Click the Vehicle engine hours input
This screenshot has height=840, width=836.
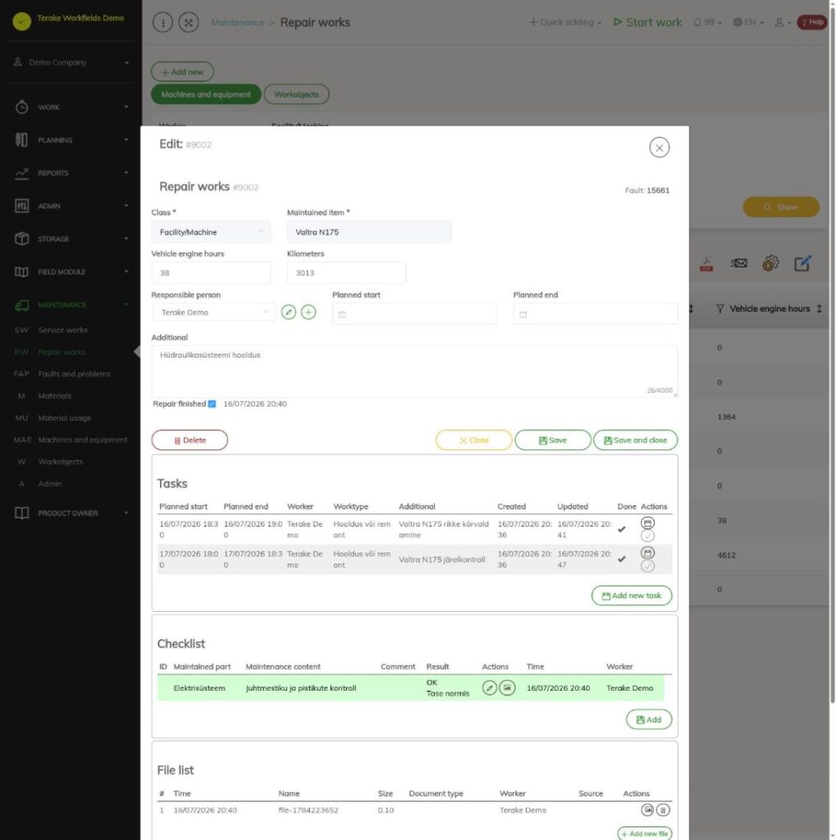coord(211,272)
